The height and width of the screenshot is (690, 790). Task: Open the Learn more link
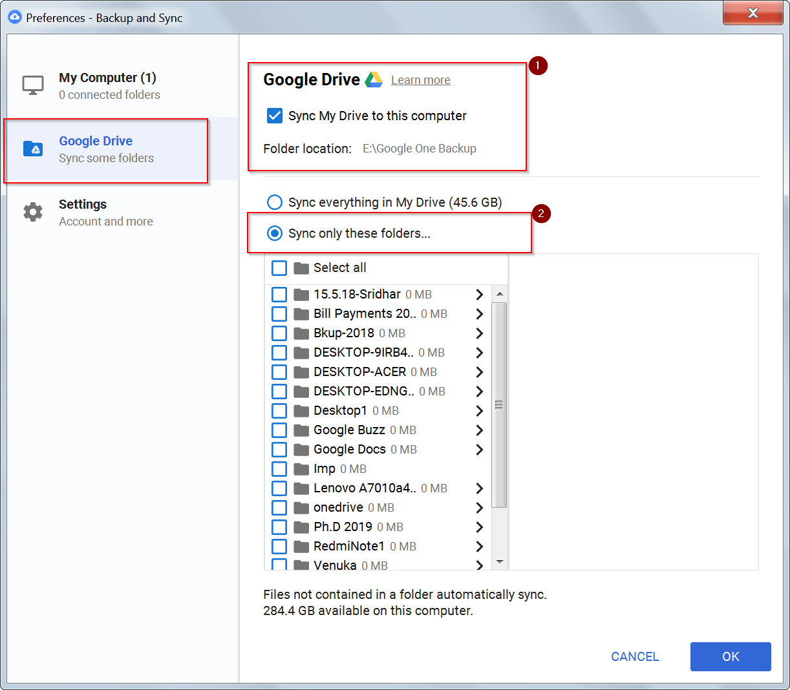(420, 79)
